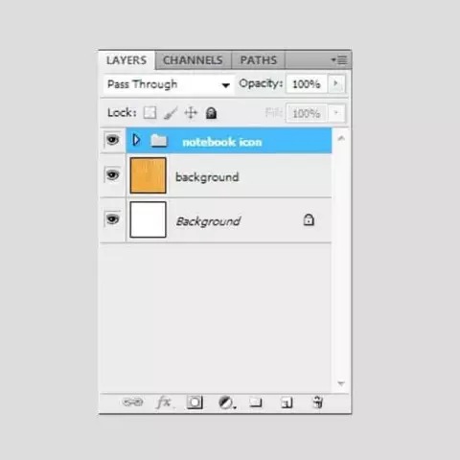The height and width of the screenshot is (460, 460).
Task: Open the Pass Through blend mode dropdown
Action: point(169,84)
